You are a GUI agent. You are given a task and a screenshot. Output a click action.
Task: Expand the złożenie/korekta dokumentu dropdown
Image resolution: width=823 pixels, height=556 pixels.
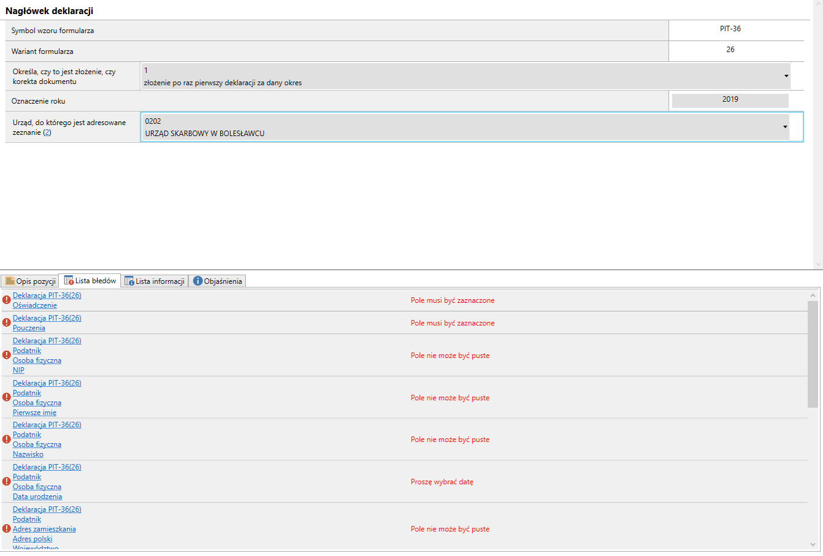coord(786,76)
